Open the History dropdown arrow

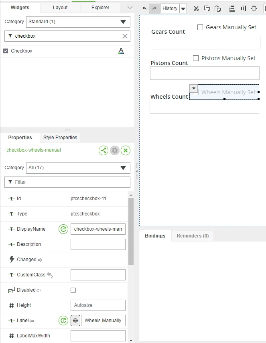(x=183, y=9)
